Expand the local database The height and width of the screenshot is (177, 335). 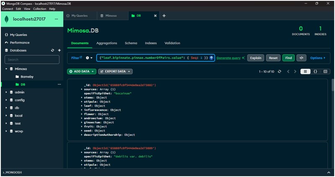[x=6, y=116]
